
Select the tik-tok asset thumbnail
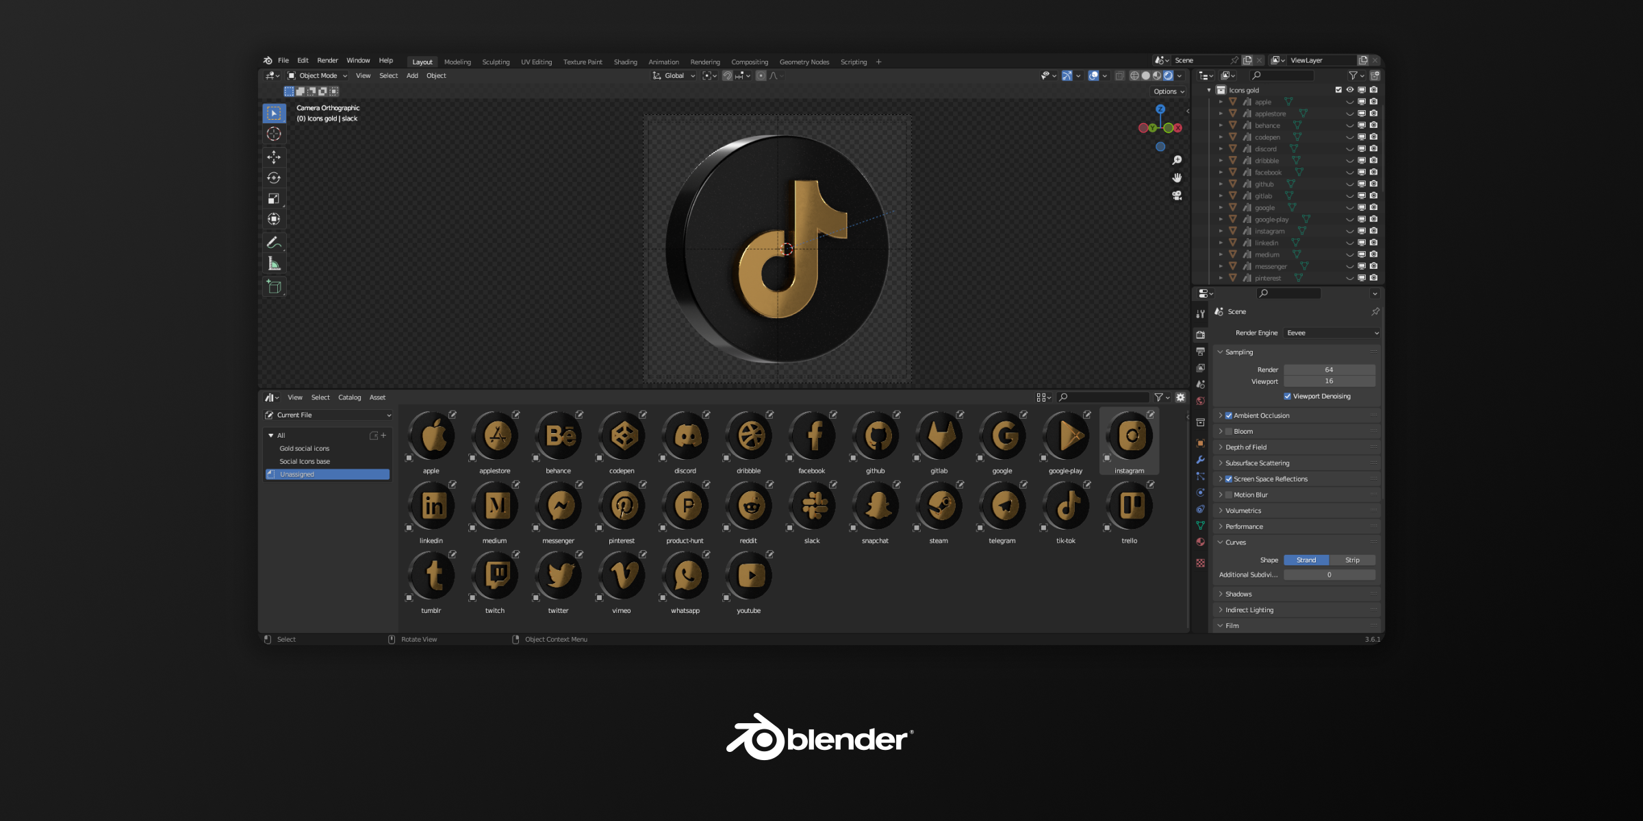coord(1066,512)
